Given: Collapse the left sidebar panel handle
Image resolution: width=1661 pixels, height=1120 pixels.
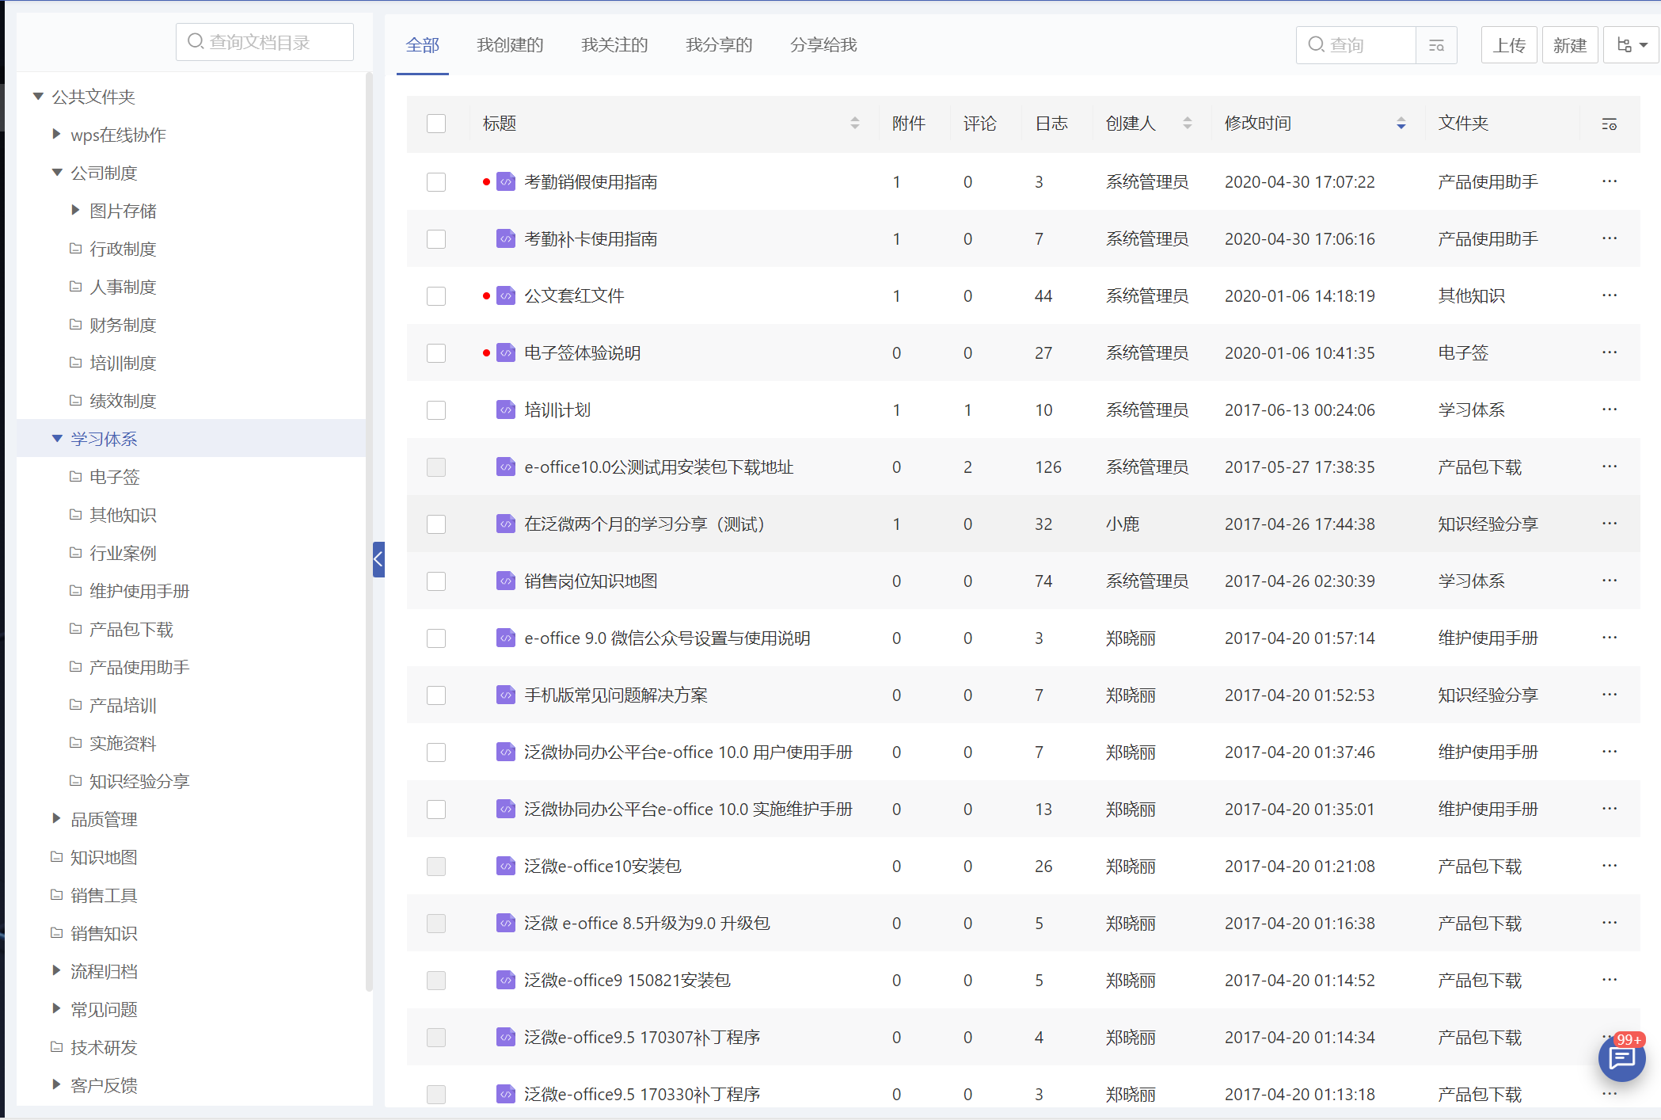Looking at the screenshot, I should 378,559.
